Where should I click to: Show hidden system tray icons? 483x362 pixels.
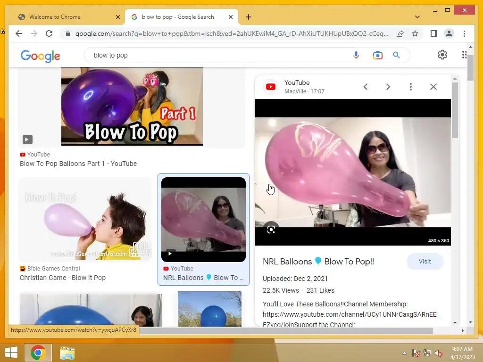click(404, 353)
